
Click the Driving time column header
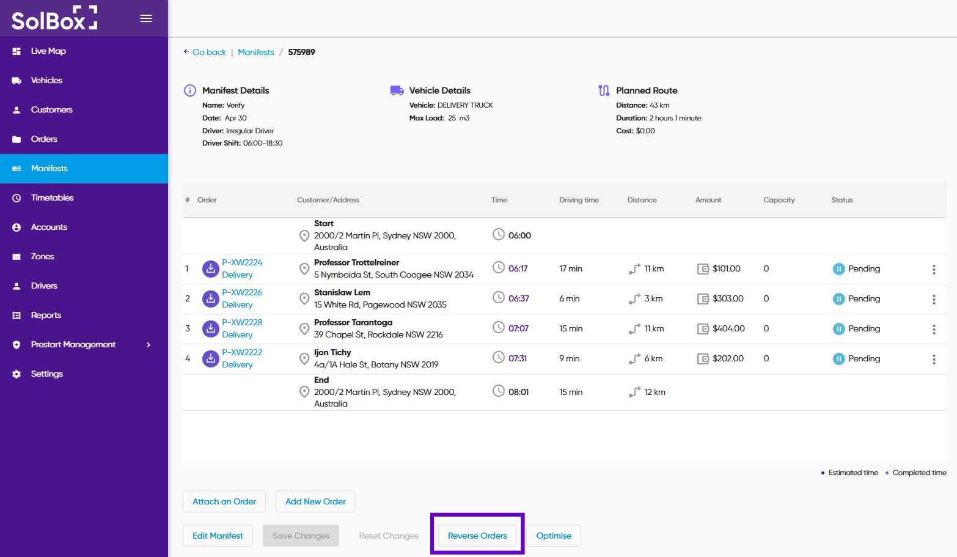point(579,200)
